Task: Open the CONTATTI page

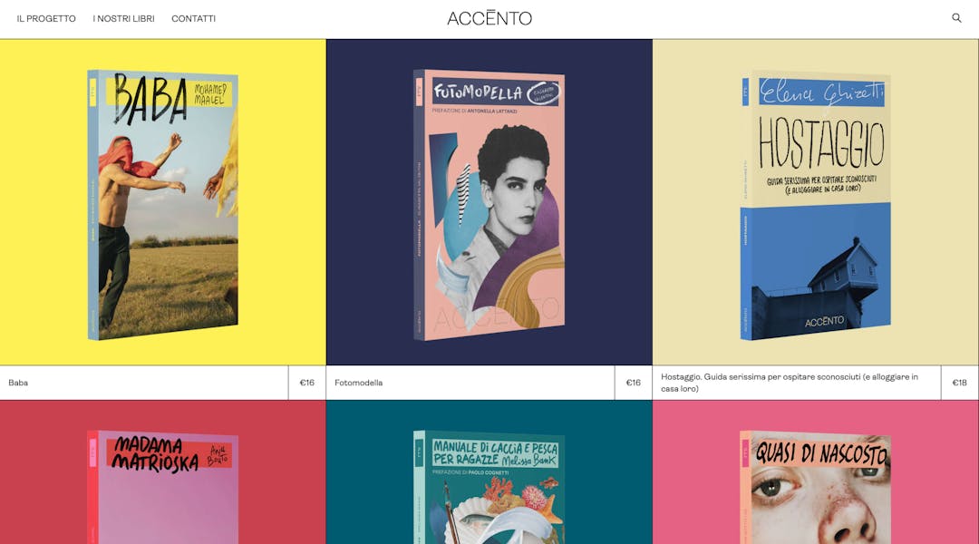Action: 194,19
